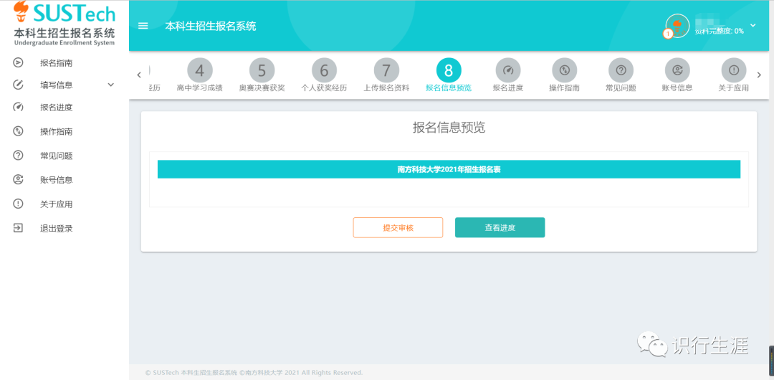Go to step 5 circle
Image resolution: width=774 pixels, height=380 pixels.
click(262, 71)
